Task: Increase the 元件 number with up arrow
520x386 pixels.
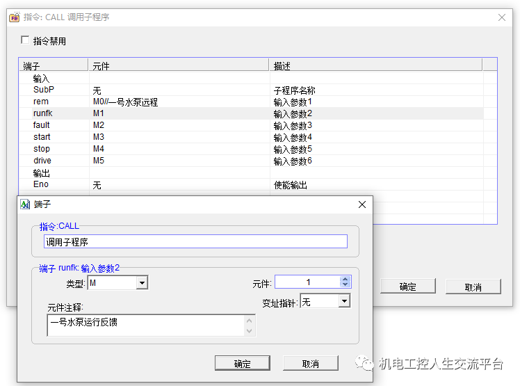Action: click(346, 279)
